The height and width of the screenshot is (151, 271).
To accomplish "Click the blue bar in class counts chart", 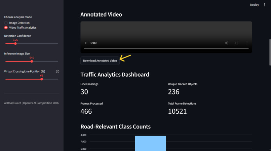I will coord(150,143).
